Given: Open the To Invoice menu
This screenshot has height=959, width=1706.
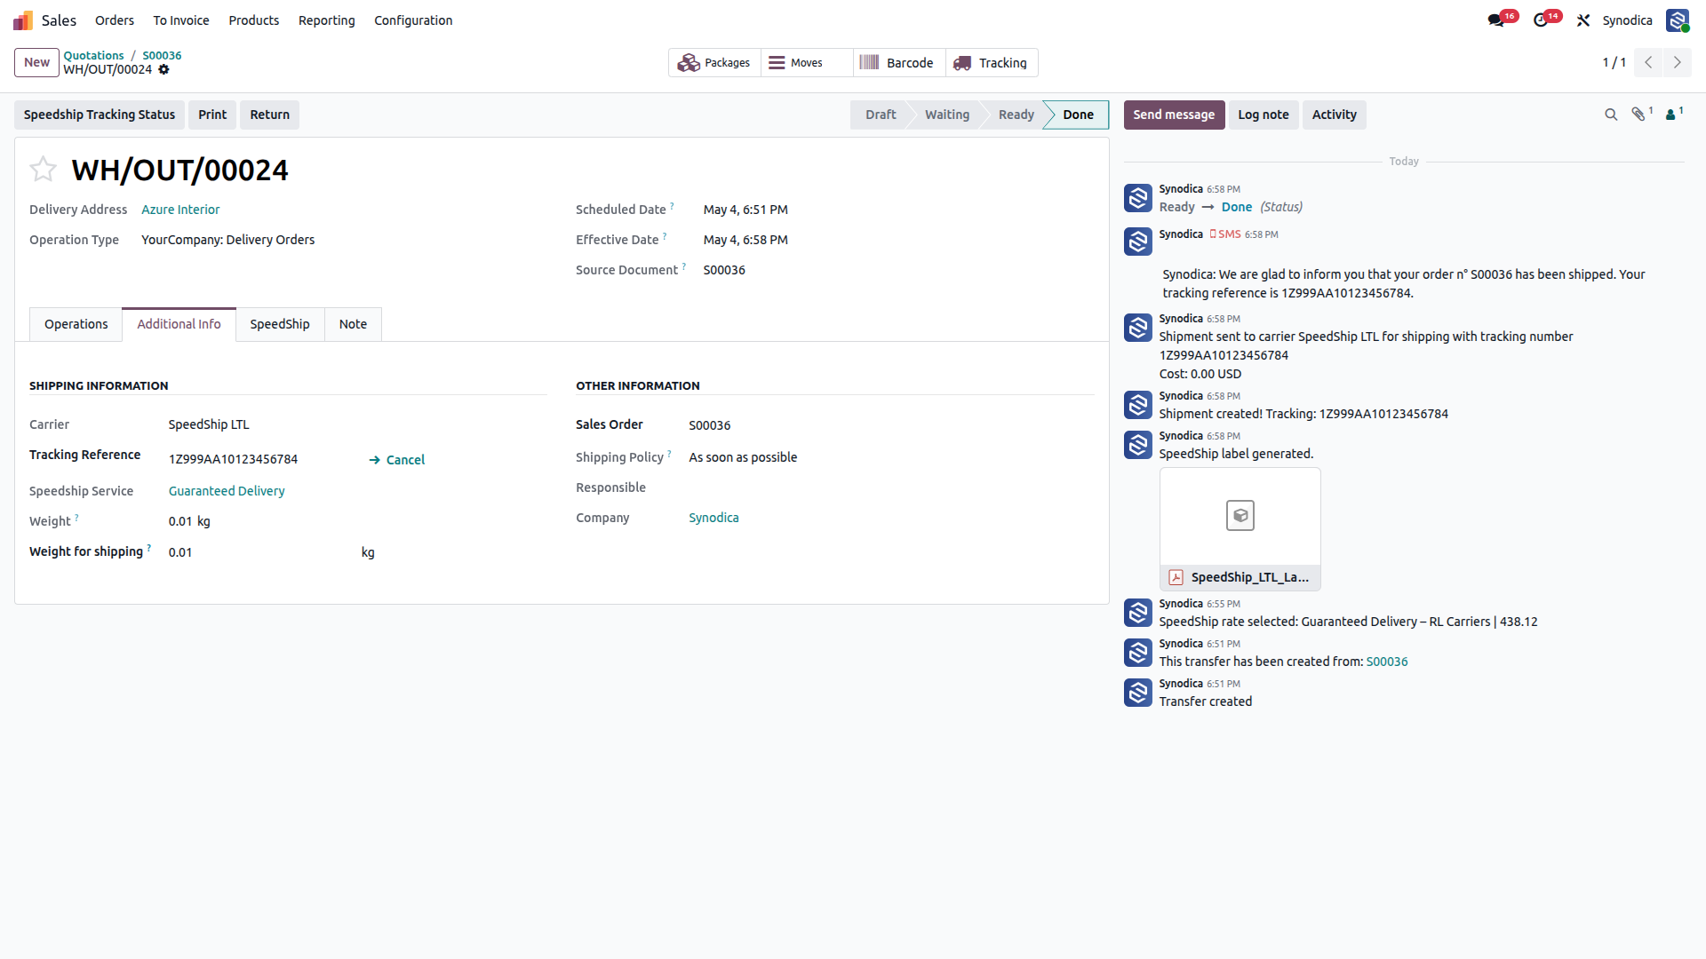Looking at the screenshot, I should (x=181, y=20).
